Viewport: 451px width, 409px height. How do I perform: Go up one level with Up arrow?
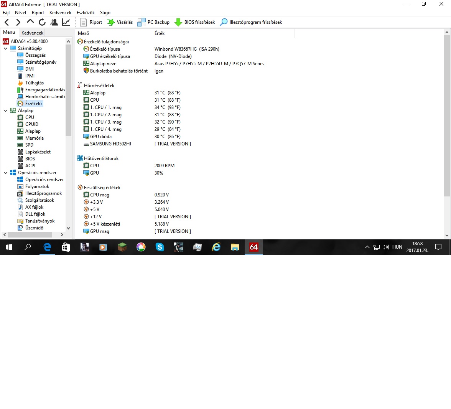tap(30, 22)
